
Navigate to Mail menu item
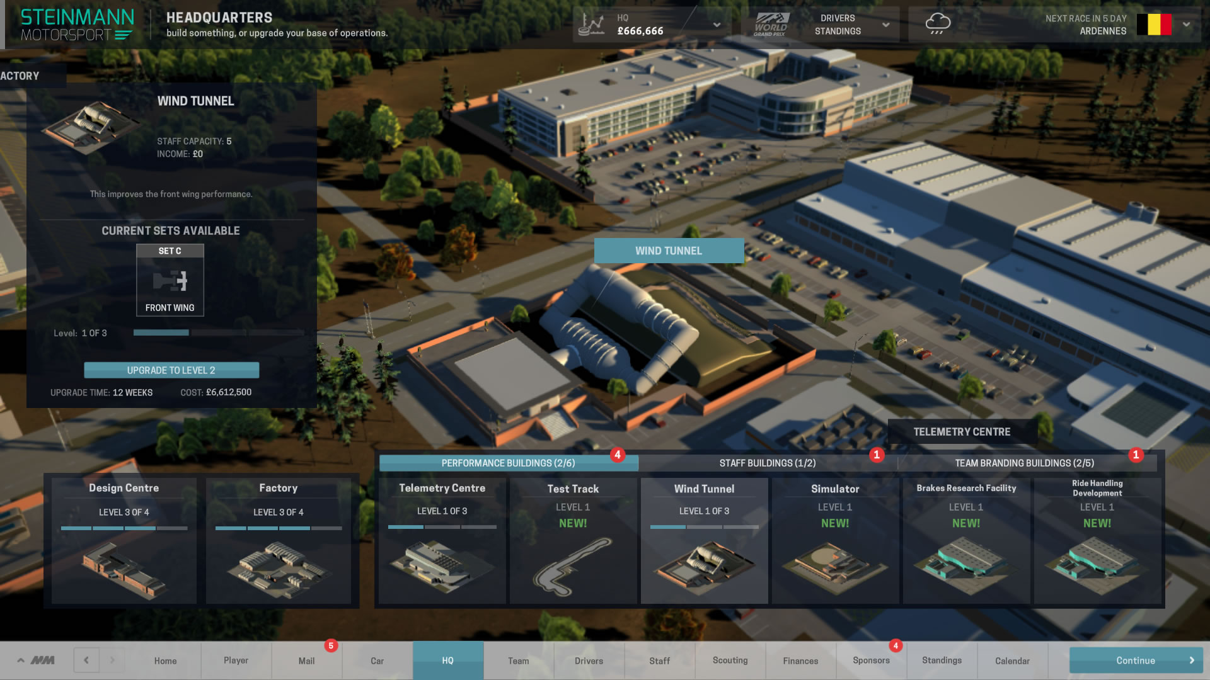coord(306,660)
